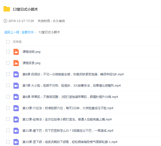Click the image icon for 课程说明.png

pyautogui.click(x=16, y=52)
